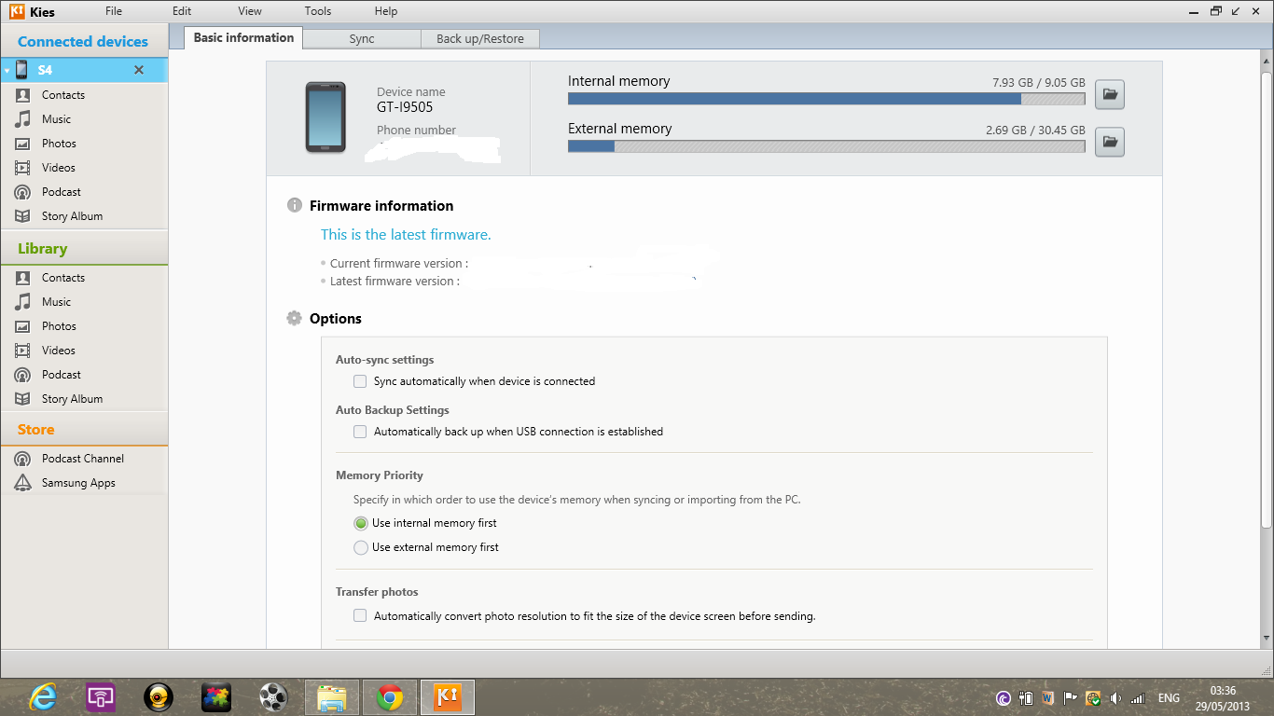Collapse the S4 device tree arrow
The height and width of the screenshot is (716, 1274).
[7, 71]
